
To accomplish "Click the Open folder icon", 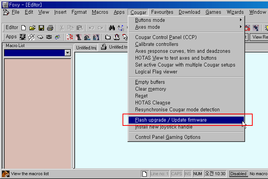I will coord(32,28).
